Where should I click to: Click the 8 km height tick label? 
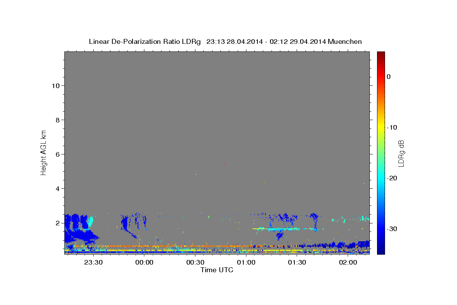58,120
